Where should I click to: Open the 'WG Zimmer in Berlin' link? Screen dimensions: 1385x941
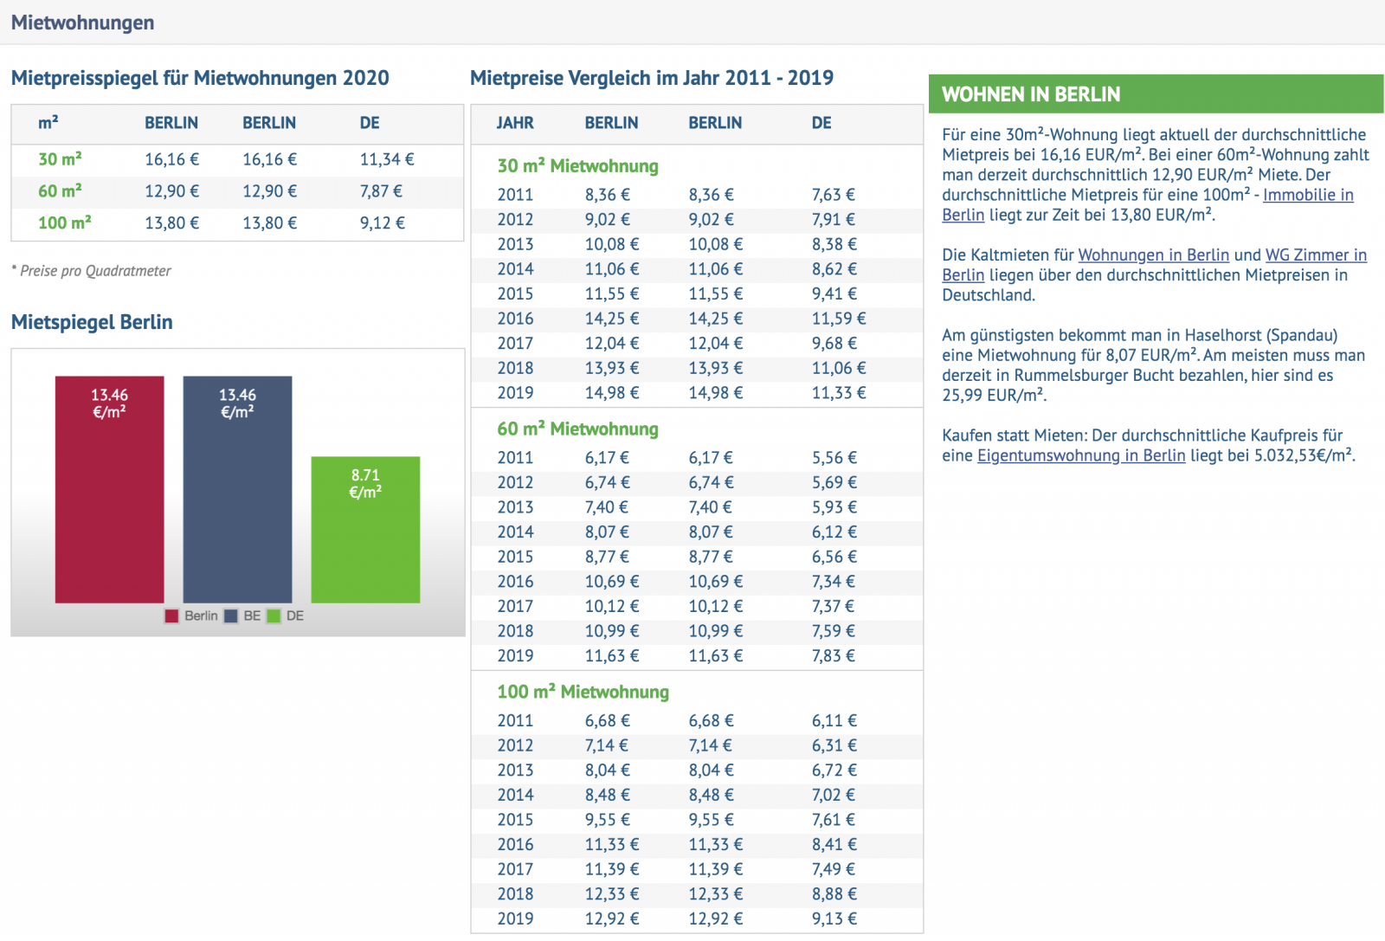tap(1316, 255)
